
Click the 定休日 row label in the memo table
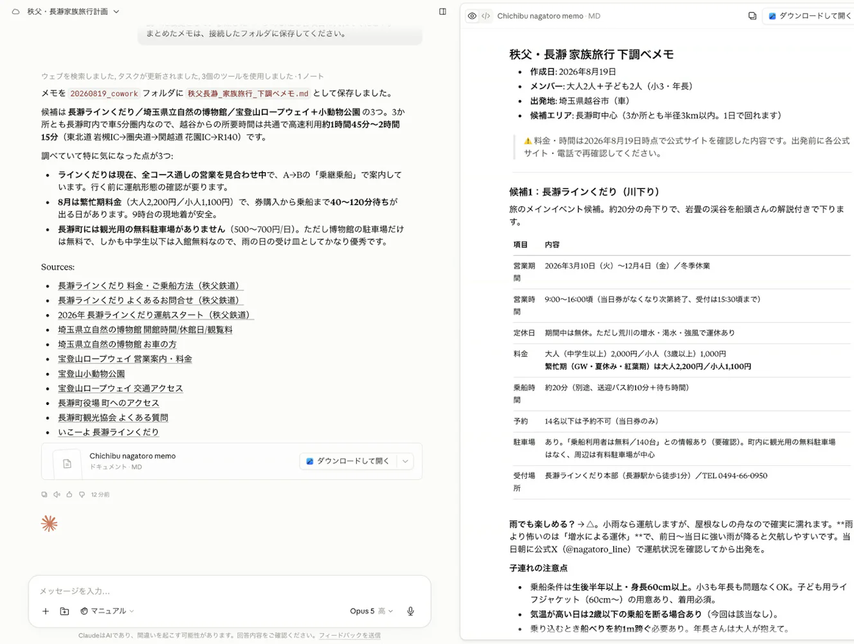pos(524,333)
